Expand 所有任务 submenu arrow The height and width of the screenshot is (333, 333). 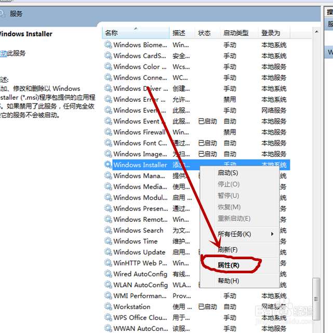(272, 234)
